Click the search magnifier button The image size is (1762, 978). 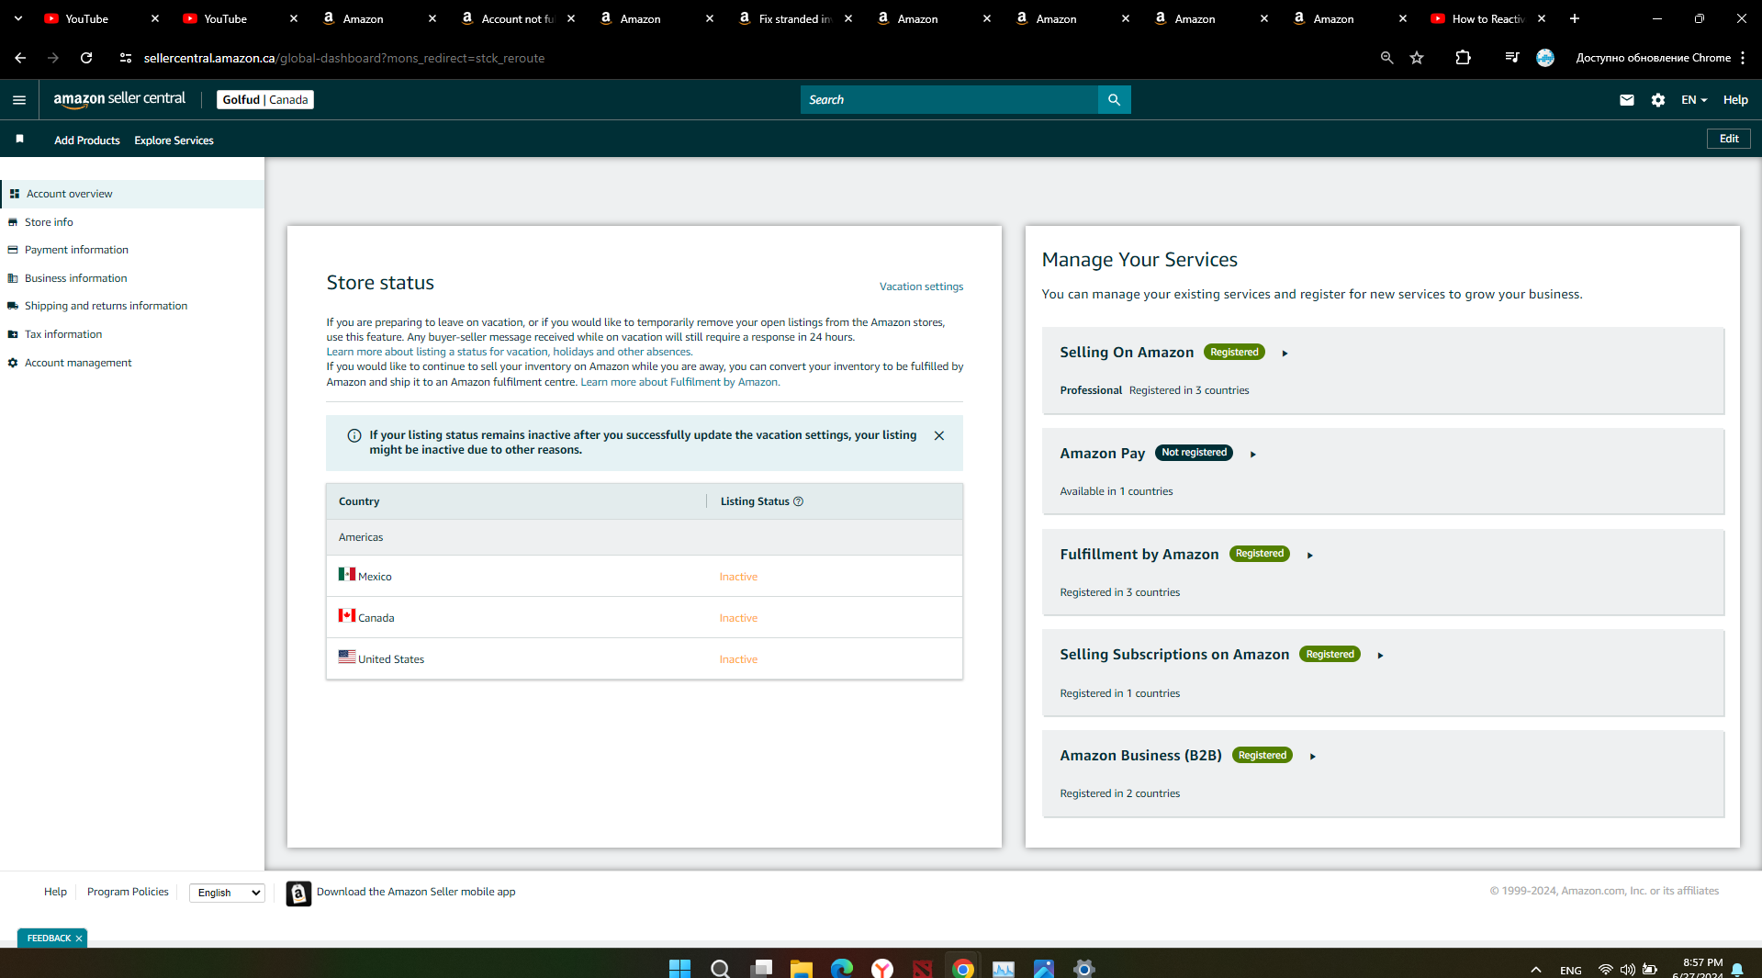pos(1114,100)
